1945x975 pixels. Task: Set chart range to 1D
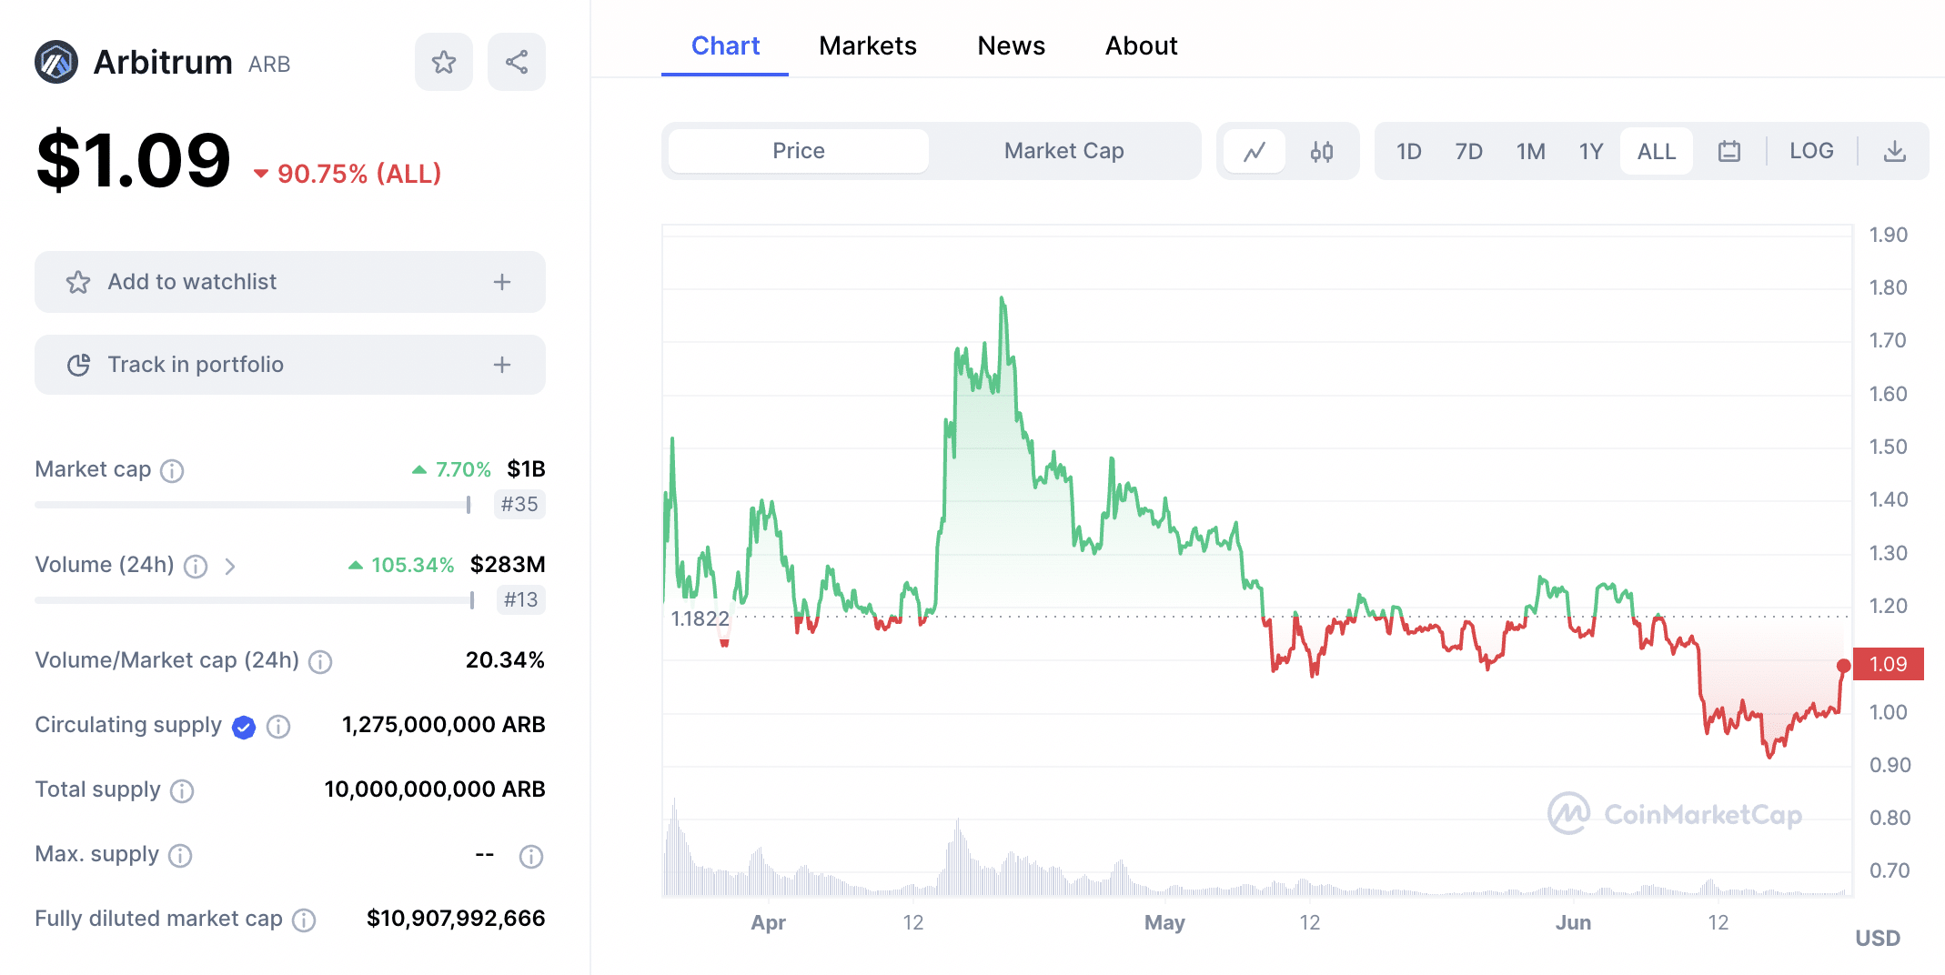point(1409,151)
